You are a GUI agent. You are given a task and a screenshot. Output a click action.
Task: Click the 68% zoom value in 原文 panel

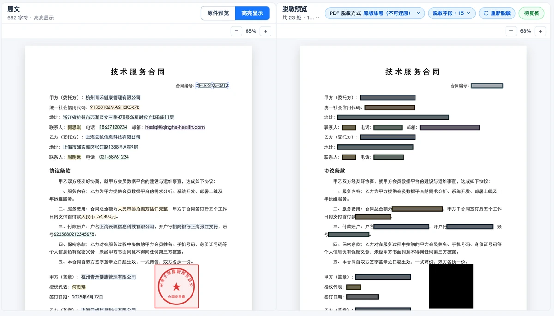click(x=251, y=31)
